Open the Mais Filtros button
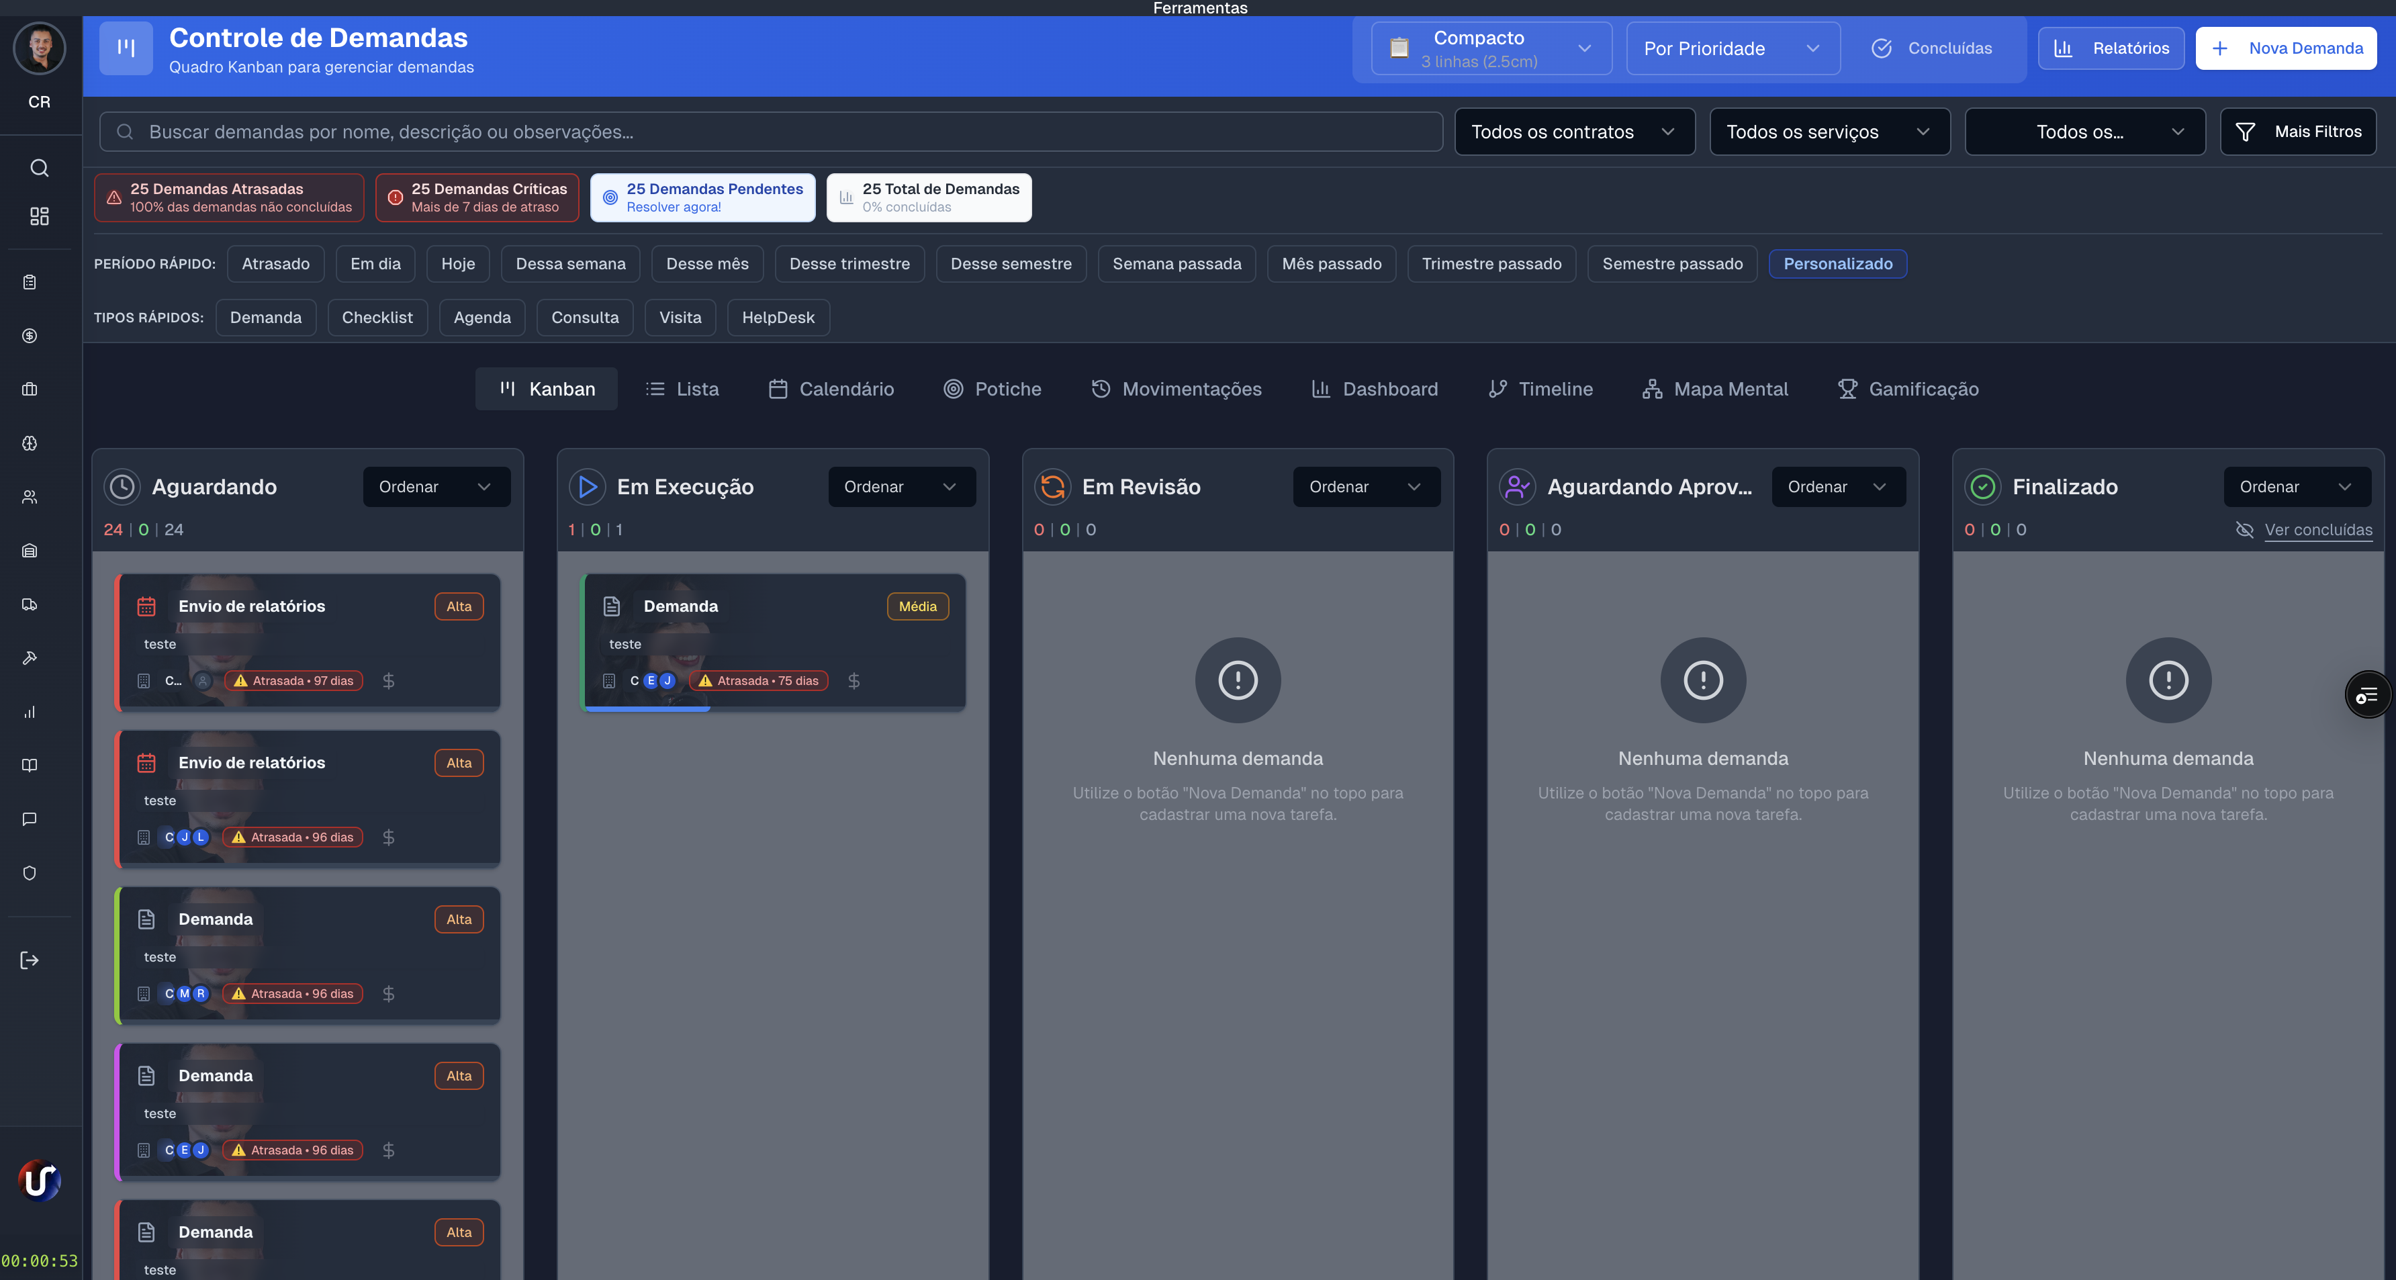2396x1280 pixels. click(x=2297, y=132)
